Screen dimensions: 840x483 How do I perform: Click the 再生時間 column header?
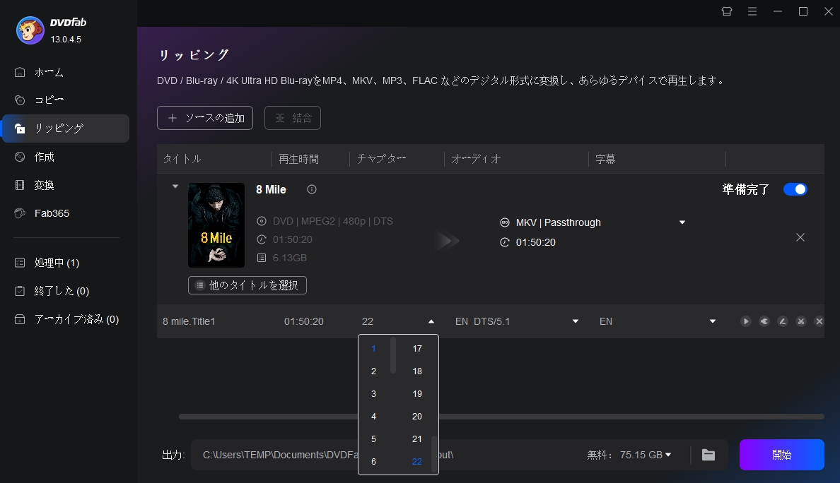click(x=298, y=159)
